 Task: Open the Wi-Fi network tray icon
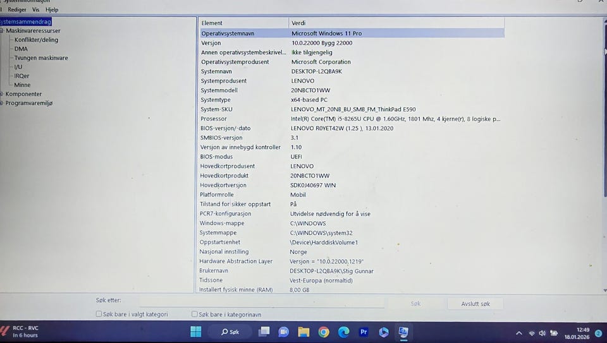[532, 333]
